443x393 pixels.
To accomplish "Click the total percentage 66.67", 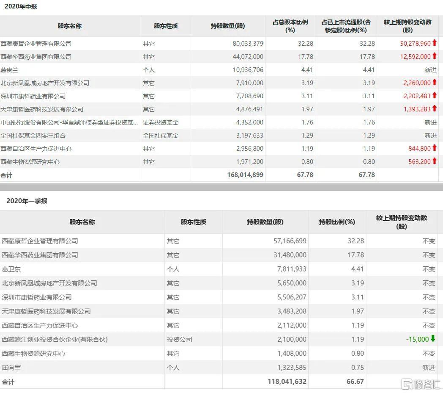I will click(355, 382).
